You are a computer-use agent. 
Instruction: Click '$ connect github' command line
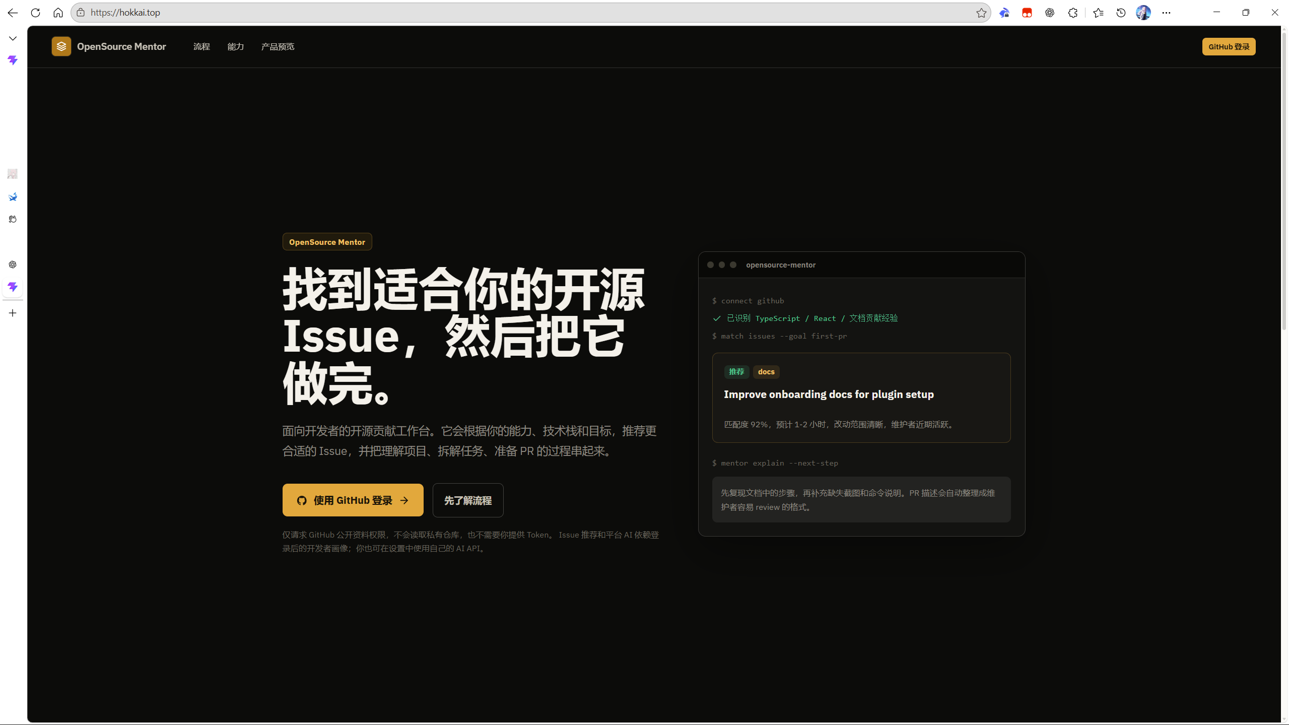748,301
